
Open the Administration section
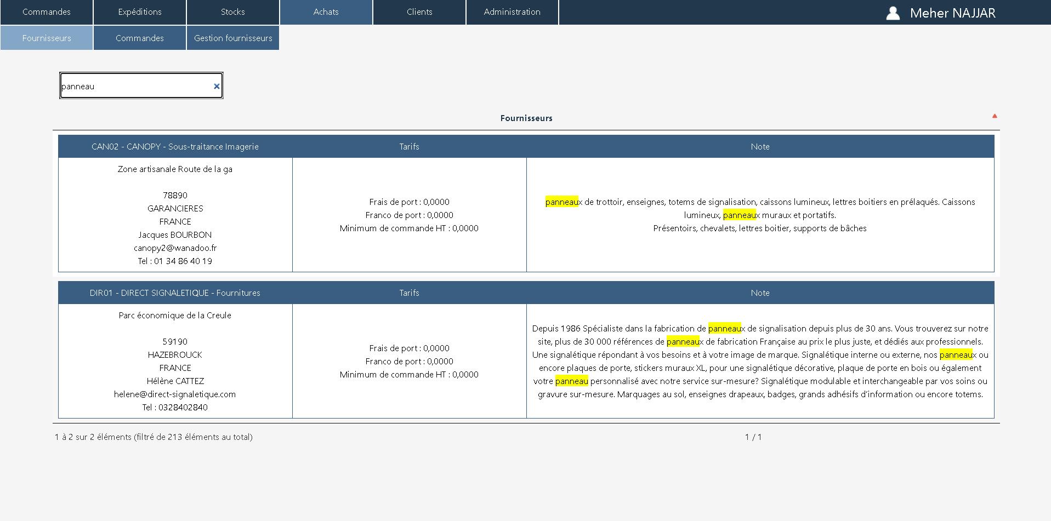coord(512,12)
